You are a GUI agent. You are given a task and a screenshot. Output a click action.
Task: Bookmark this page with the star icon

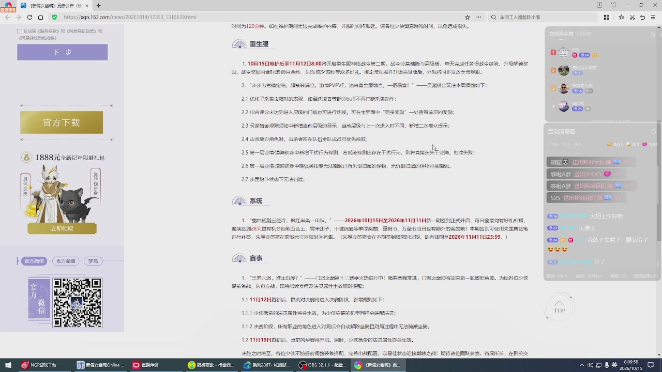[x=468, y=17]
